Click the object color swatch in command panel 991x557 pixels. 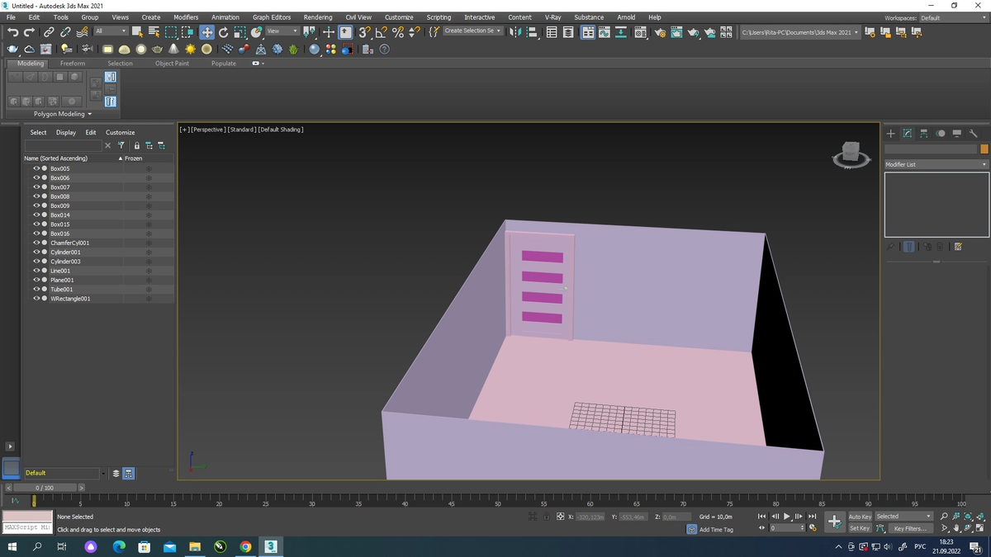984,149
